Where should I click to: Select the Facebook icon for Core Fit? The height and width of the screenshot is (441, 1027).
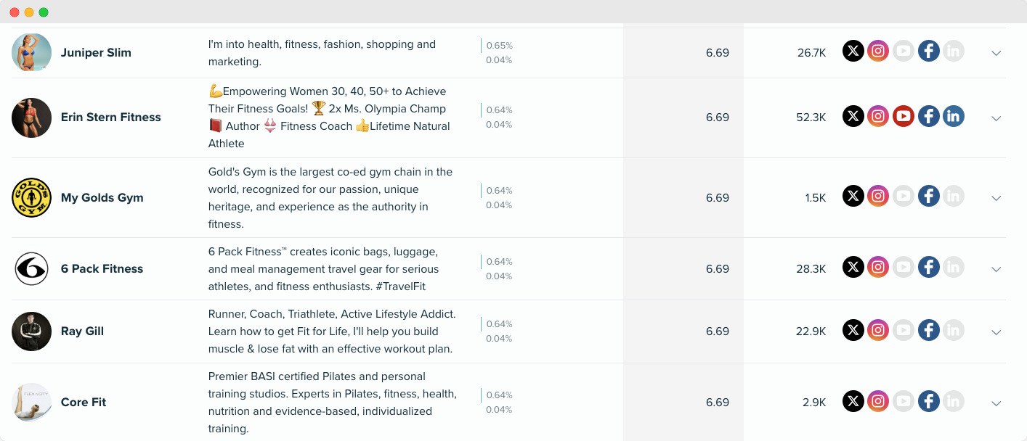click(928, 400)
